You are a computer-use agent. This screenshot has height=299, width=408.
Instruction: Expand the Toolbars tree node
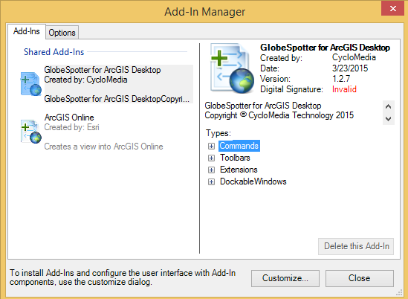click(x=211, y=158)
